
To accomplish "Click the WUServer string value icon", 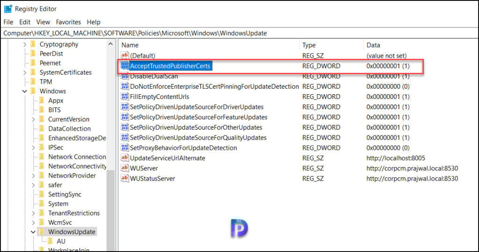I will [x=124, y=168].
